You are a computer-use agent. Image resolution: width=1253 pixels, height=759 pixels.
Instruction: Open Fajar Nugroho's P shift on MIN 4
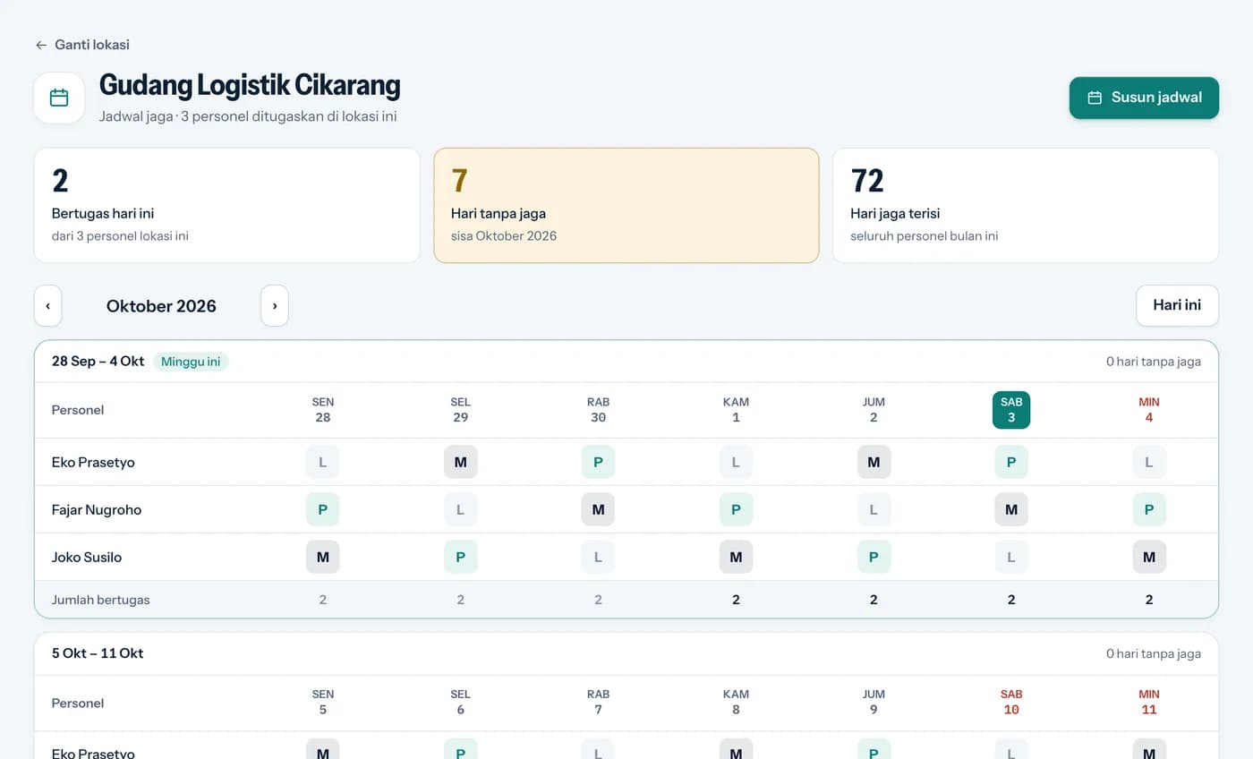click(1149, 510)
